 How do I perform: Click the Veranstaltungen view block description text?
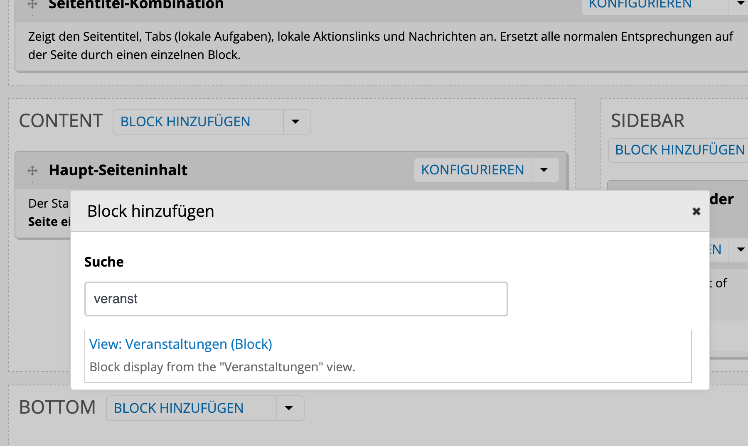click(222, 367)
